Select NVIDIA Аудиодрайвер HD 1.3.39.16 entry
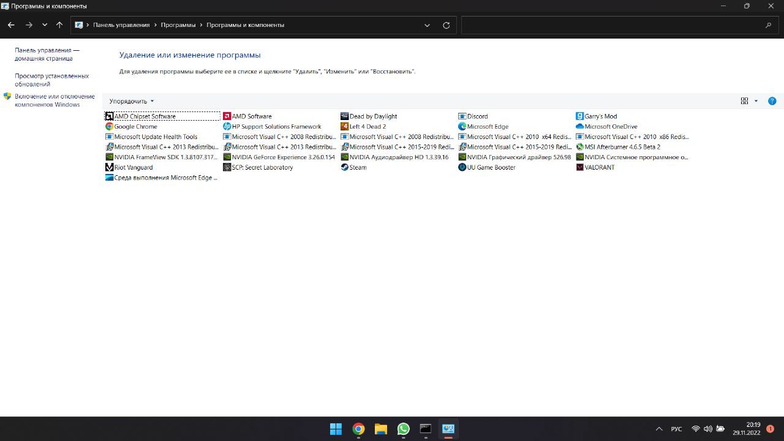The width and height of the screenshot is (784, 441). click(394, 157)
